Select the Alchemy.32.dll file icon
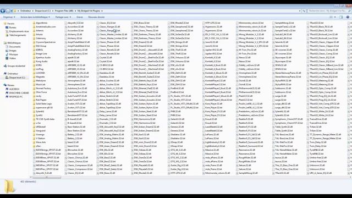 coord(66,35)
